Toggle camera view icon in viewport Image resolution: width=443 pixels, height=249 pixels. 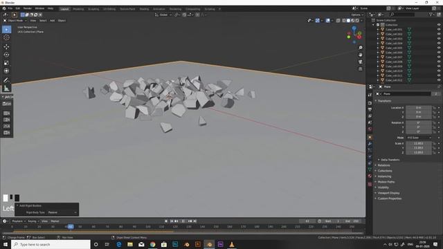[361, 62]
